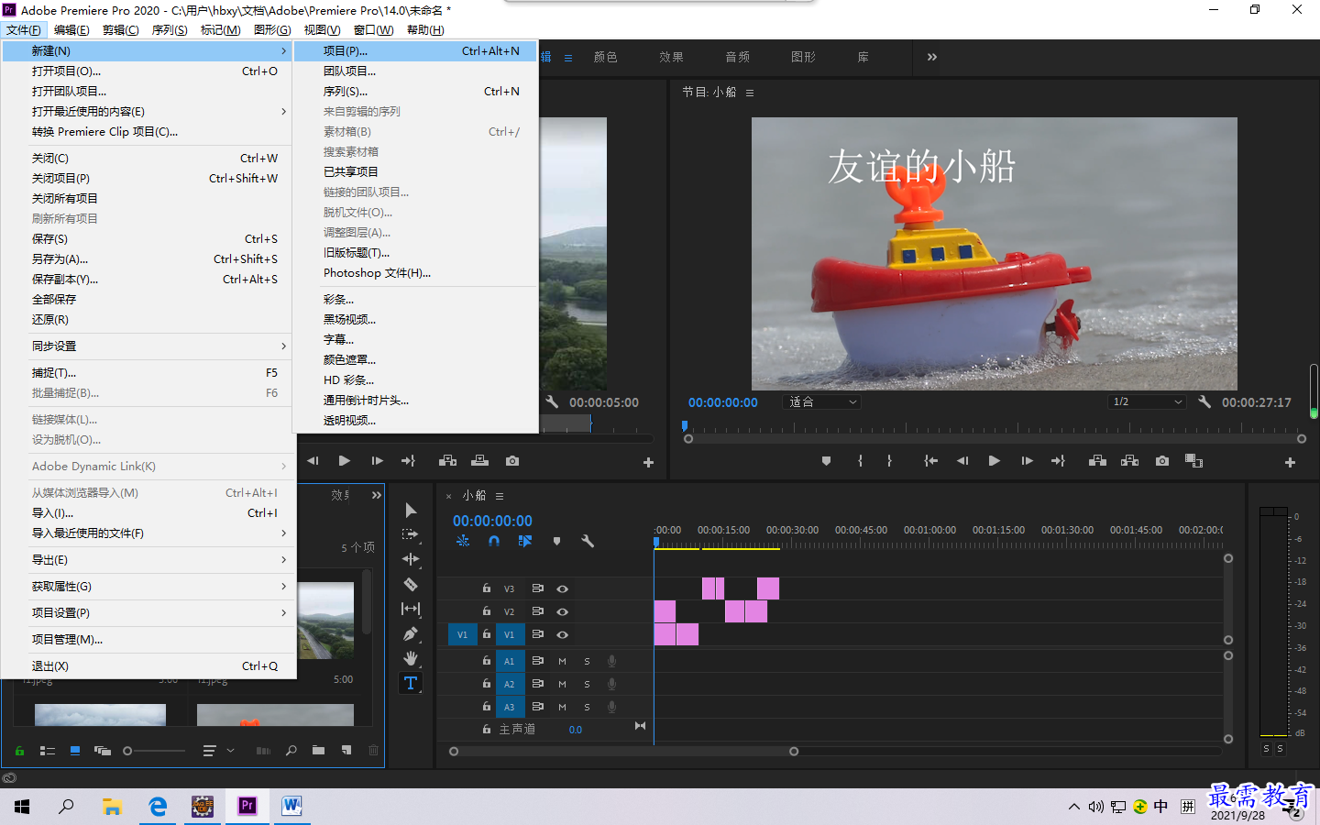Select the Pen tool
Screen dimensions: 1320x825
pos(411,633)
